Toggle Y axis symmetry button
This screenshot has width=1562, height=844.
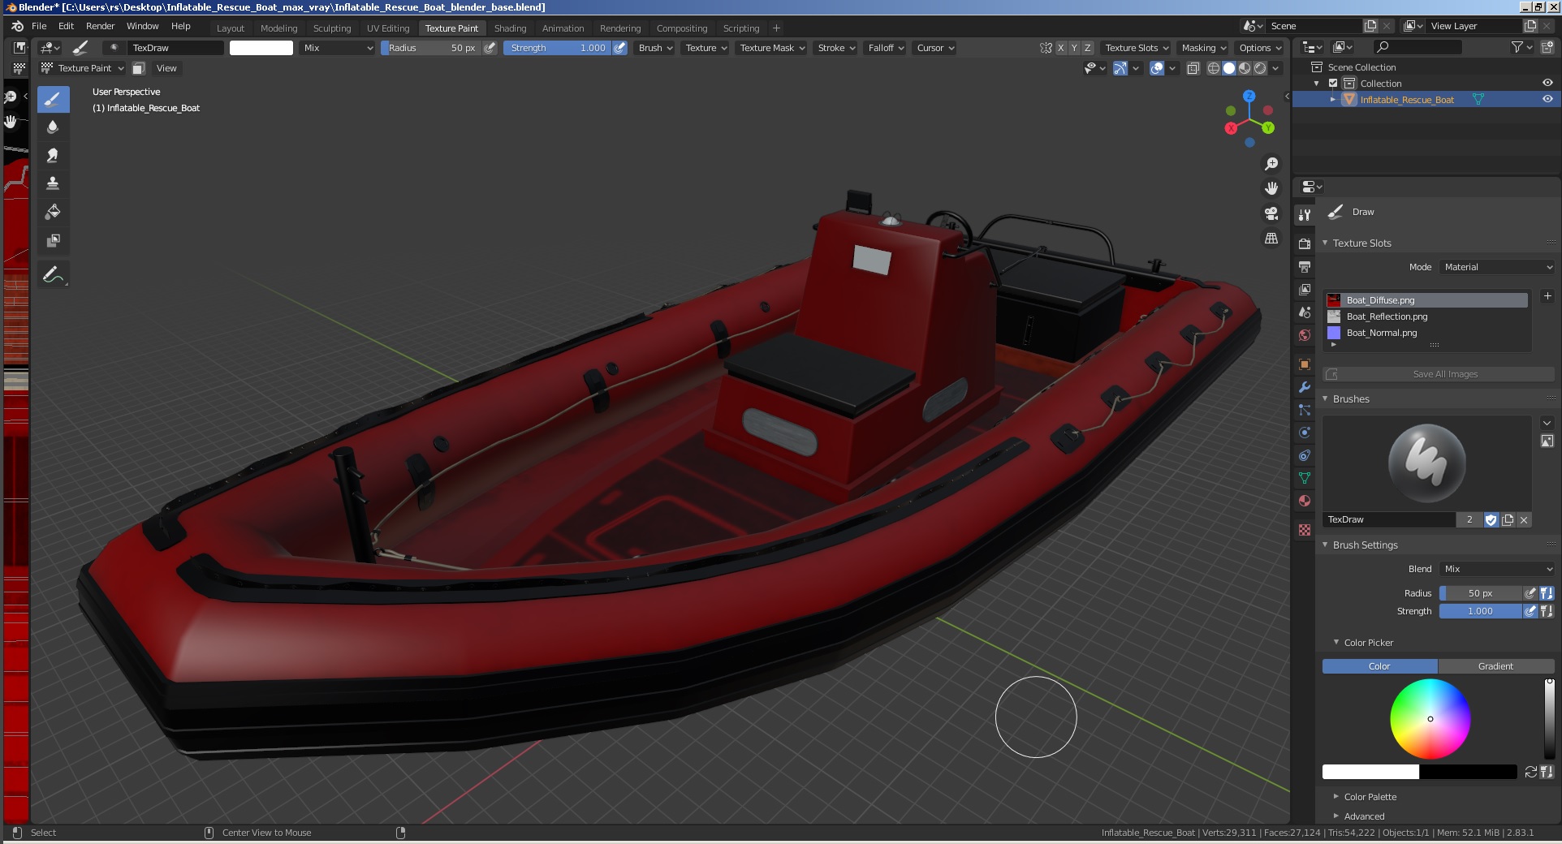[x=1074, y=48]
